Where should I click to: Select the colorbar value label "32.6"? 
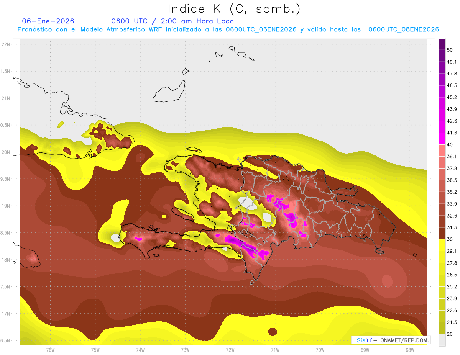pyautogui.click(x=452, y=216)
